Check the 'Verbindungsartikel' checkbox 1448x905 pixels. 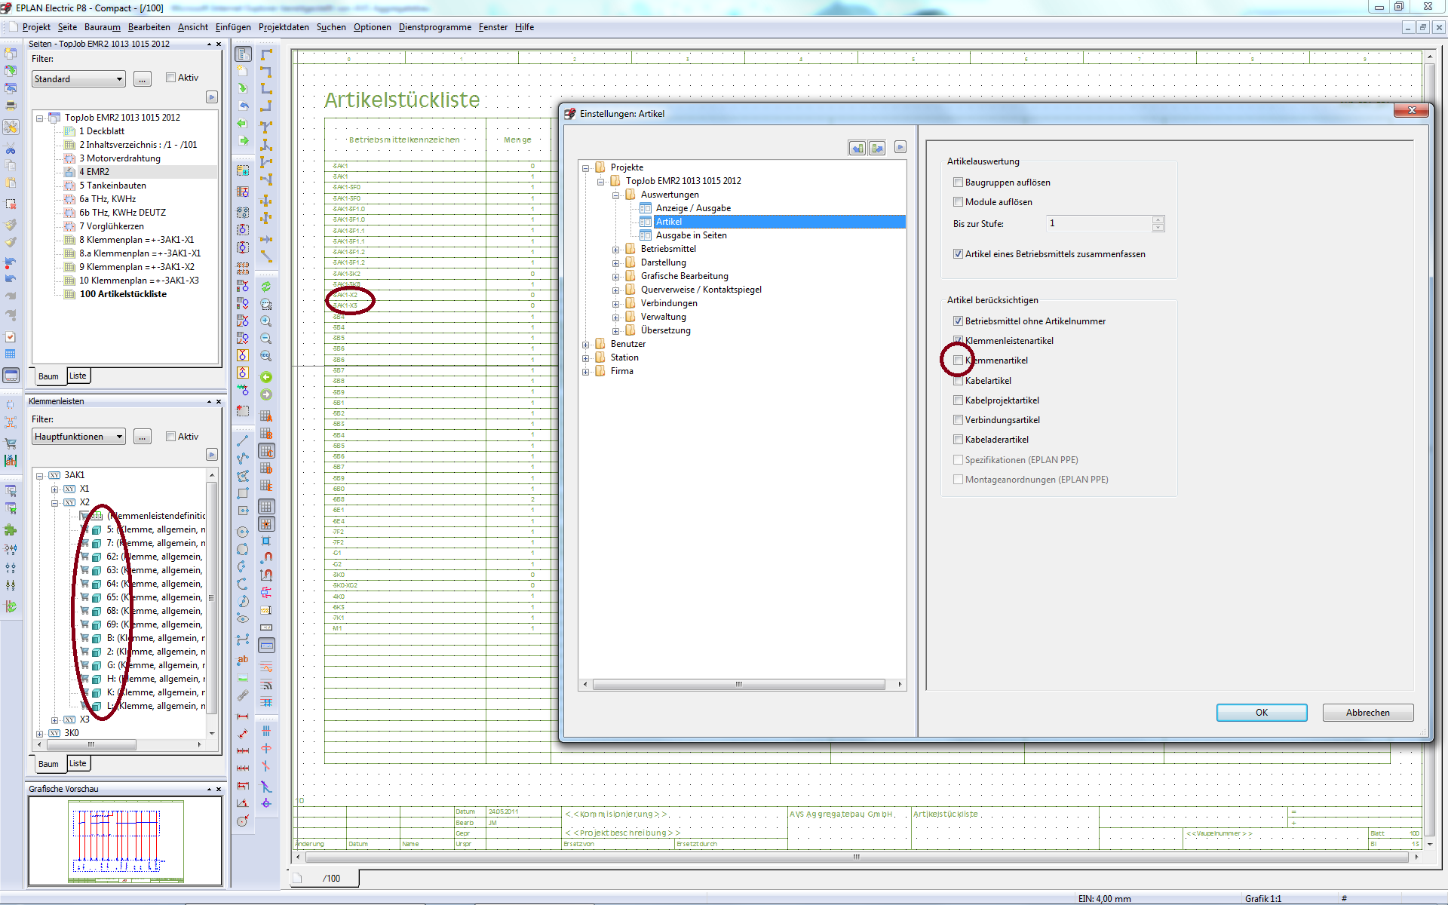958,420
